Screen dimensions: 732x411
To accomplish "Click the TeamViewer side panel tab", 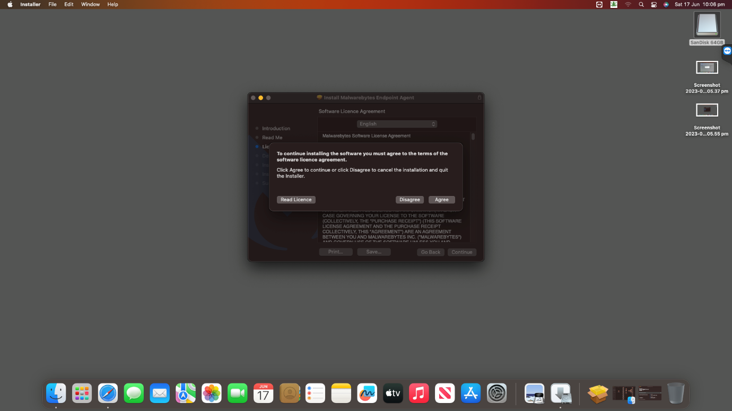I will pyautogui.click(x=727, y=51).
